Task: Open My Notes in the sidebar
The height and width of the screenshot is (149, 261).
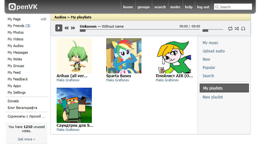Action: (x=15, y=59)
